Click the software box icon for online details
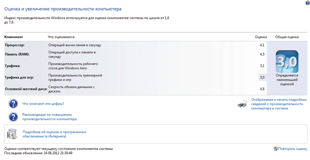The image size is (310, 160). tap(12, 134)
